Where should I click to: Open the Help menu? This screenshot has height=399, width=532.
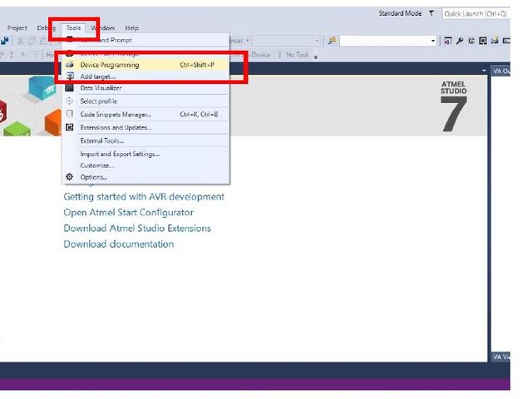131,27
